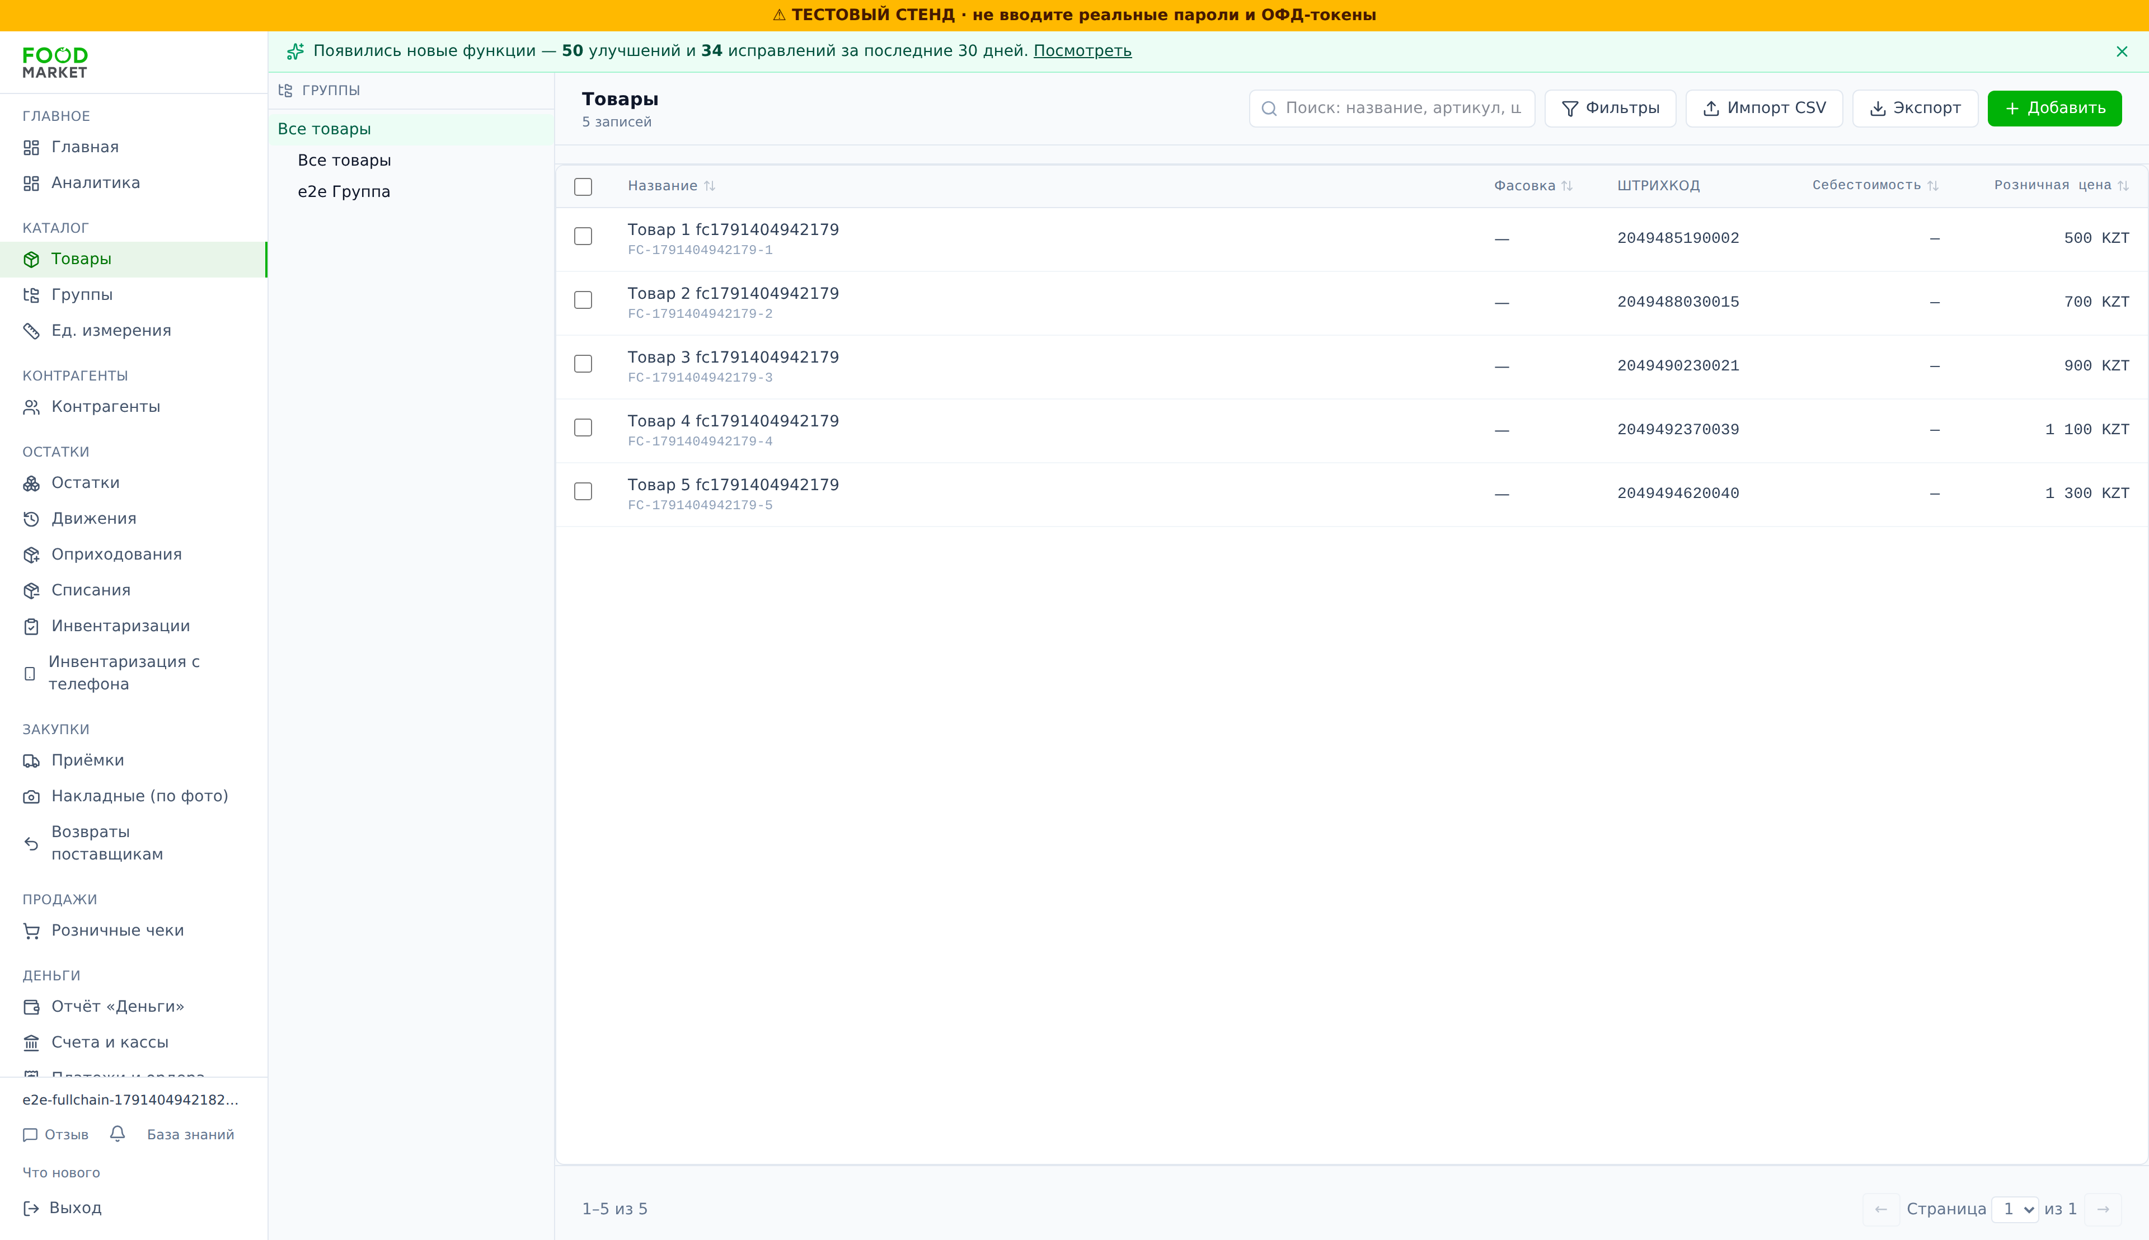The height and width of the screenshot is (1240, 2149).
Task: Check the box for Товар 1
Action: (584, 236)
